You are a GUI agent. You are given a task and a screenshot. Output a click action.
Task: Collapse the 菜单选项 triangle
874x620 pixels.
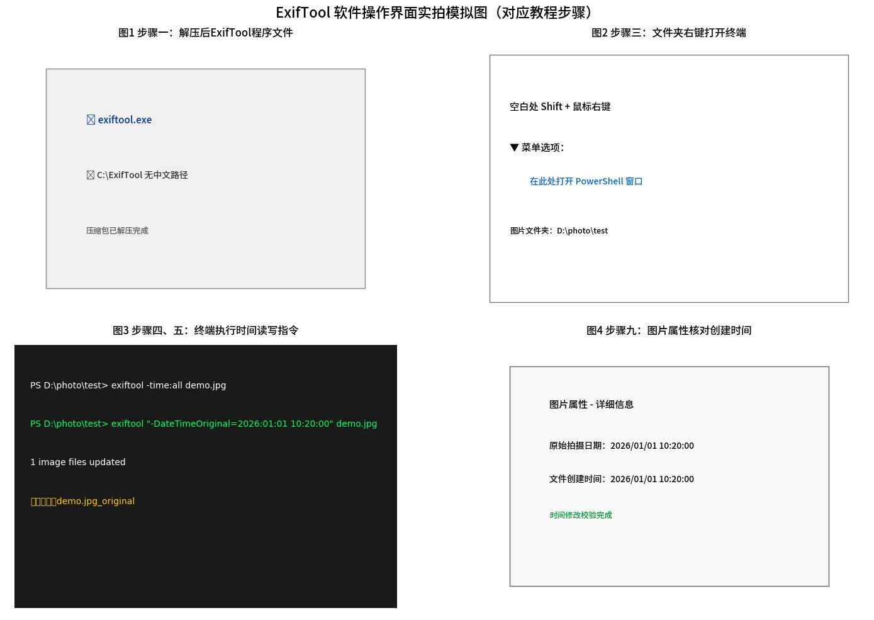[514, 147]
